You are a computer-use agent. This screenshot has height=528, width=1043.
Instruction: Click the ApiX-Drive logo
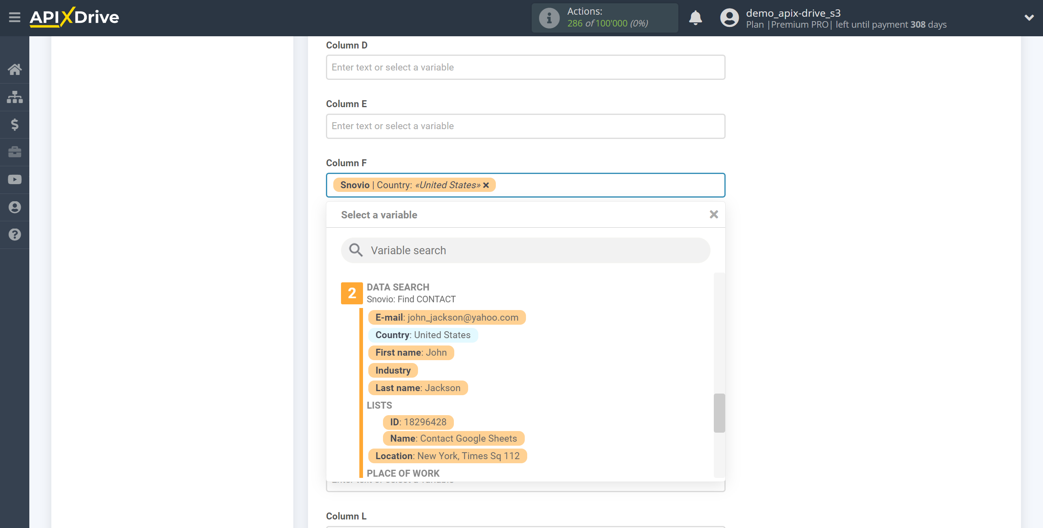coord(74,18)
